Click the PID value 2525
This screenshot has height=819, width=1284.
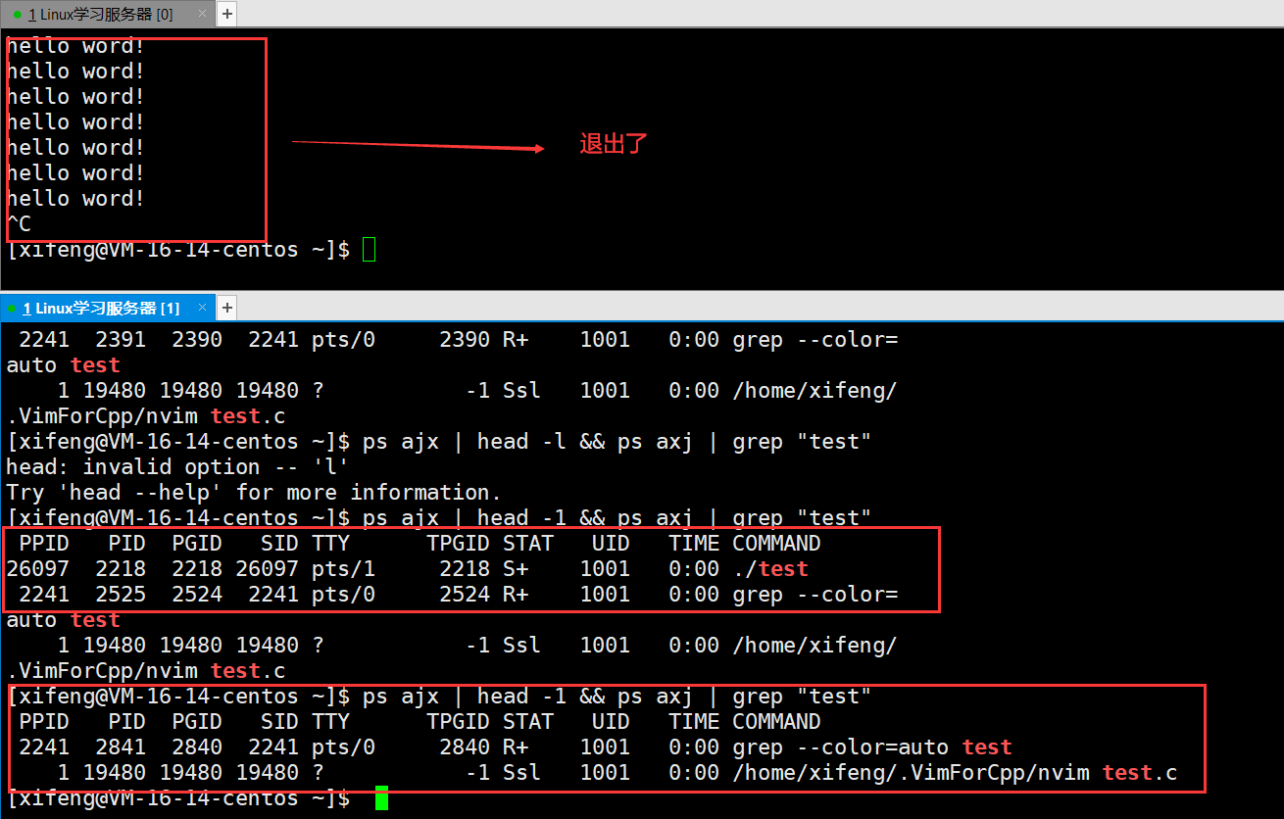pyautogui.click(x=121, y=595)
